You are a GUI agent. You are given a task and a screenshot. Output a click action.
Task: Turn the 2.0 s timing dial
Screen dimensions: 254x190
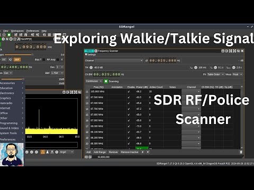tap(234, 68)
